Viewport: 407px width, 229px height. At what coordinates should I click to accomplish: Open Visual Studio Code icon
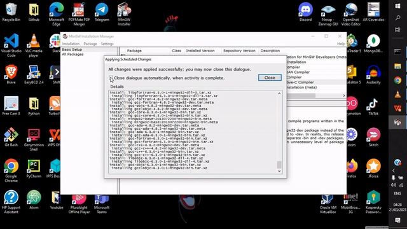pyautogui.click(x=11, y=45)
